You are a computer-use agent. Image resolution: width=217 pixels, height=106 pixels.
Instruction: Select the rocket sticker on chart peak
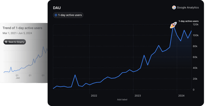pos(173,25)
